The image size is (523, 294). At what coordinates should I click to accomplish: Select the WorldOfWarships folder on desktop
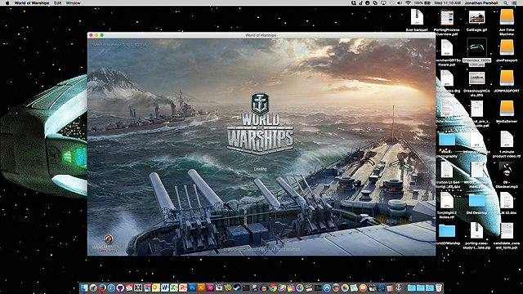coord(447,231)
